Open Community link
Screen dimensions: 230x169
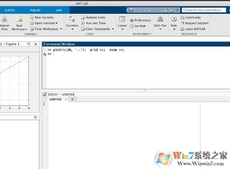tap(191, 18)
